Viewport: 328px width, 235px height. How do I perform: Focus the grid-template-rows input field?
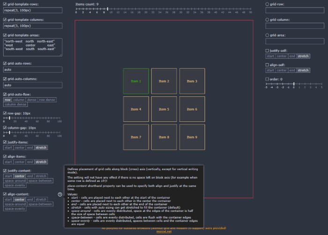[33, 10]
